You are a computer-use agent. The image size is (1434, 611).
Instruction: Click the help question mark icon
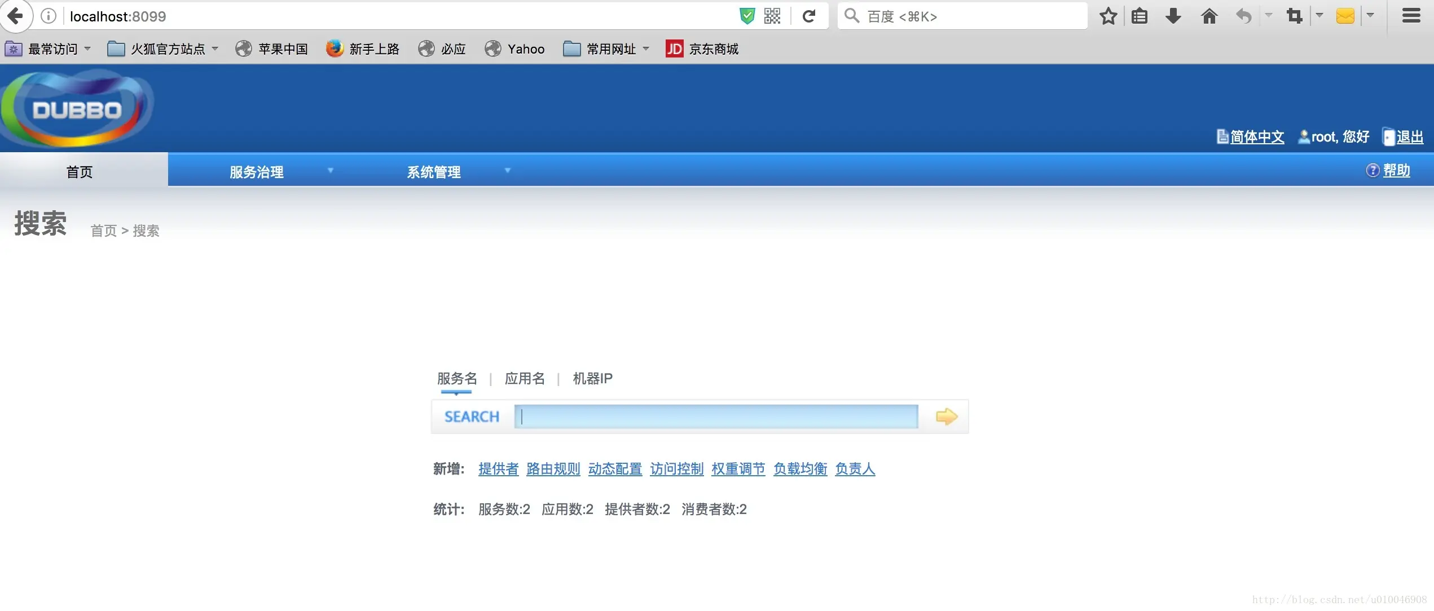tap(1373, 170)
